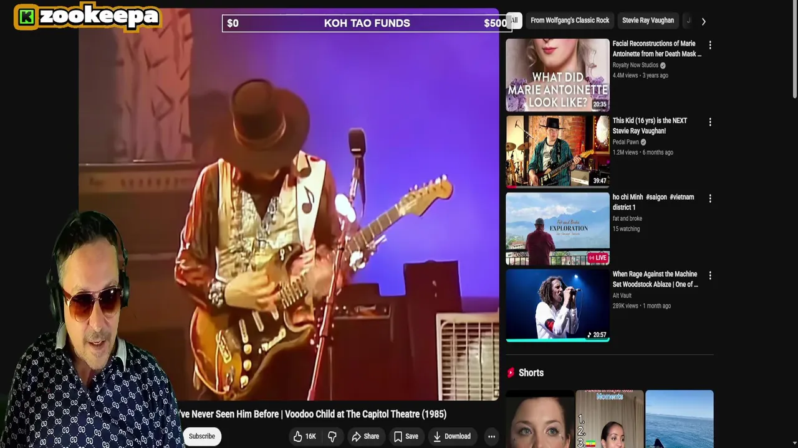
Task: Click Pedal Pawn verified badge
Action: click(643, 142)
